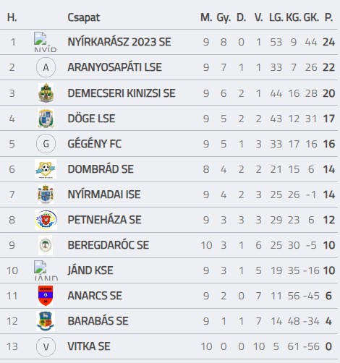Click the Anarcs SE red-blue shield

click(x=46, y=296)
